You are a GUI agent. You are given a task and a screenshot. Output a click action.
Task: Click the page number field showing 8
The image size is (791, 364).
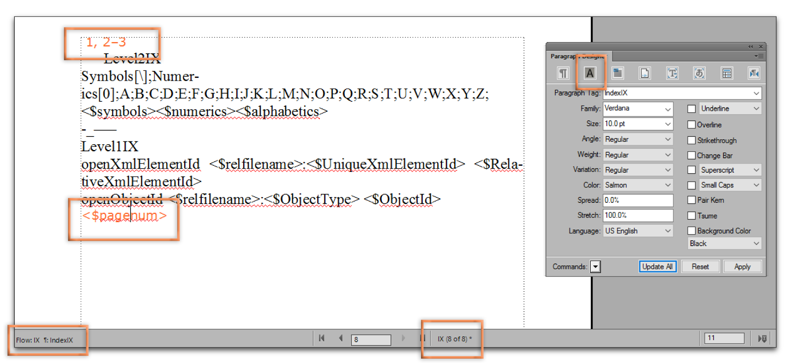click(x=371, y=340)
